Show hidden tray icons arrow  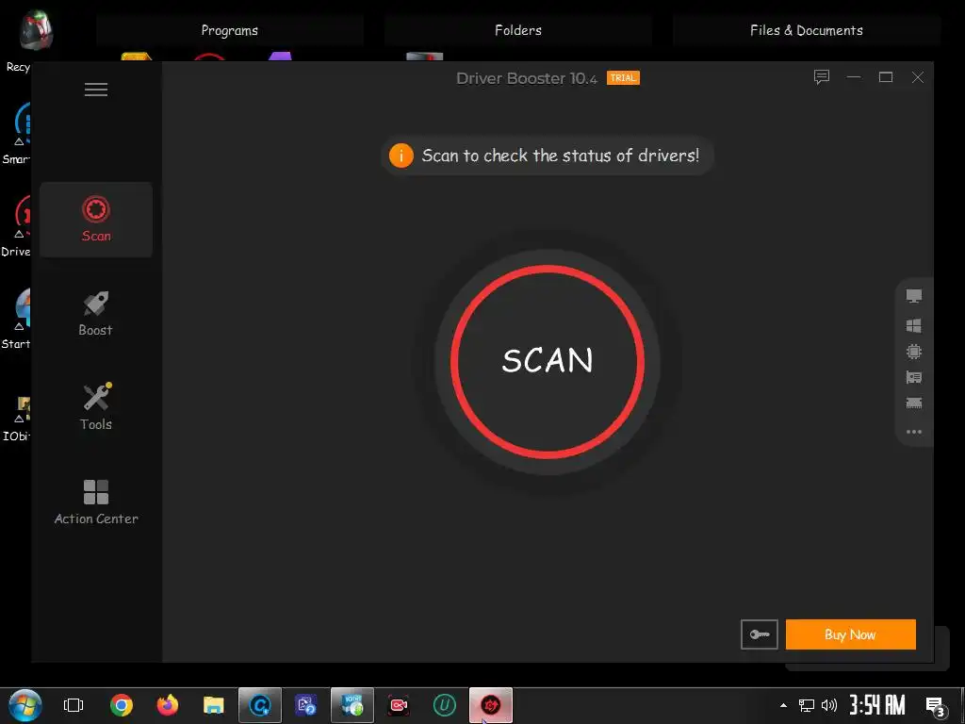[783, 705]
